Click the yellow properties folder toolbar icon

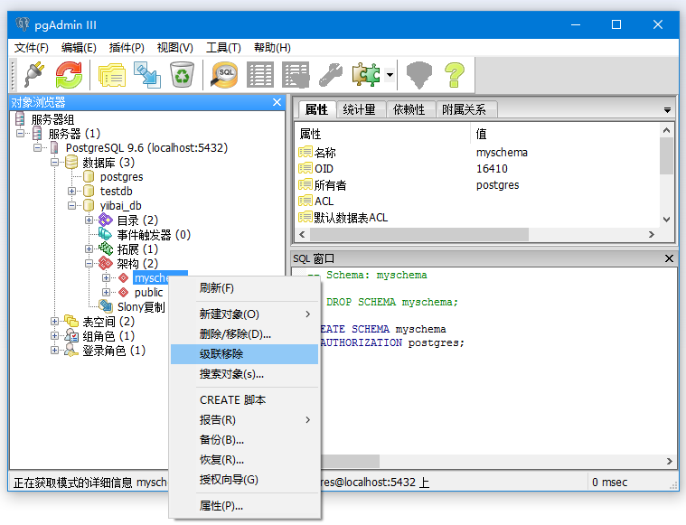click(x=112, y=75)
